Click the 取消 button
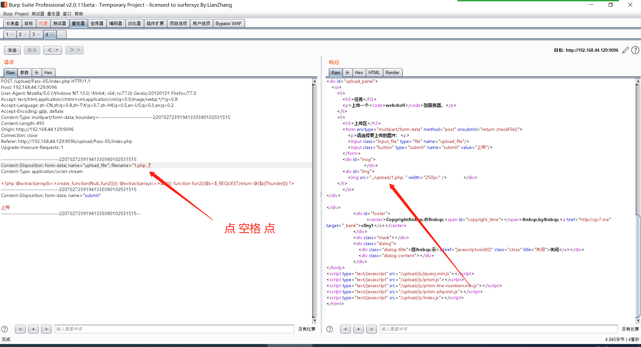The image size is (641, 347). pos(32,50)
